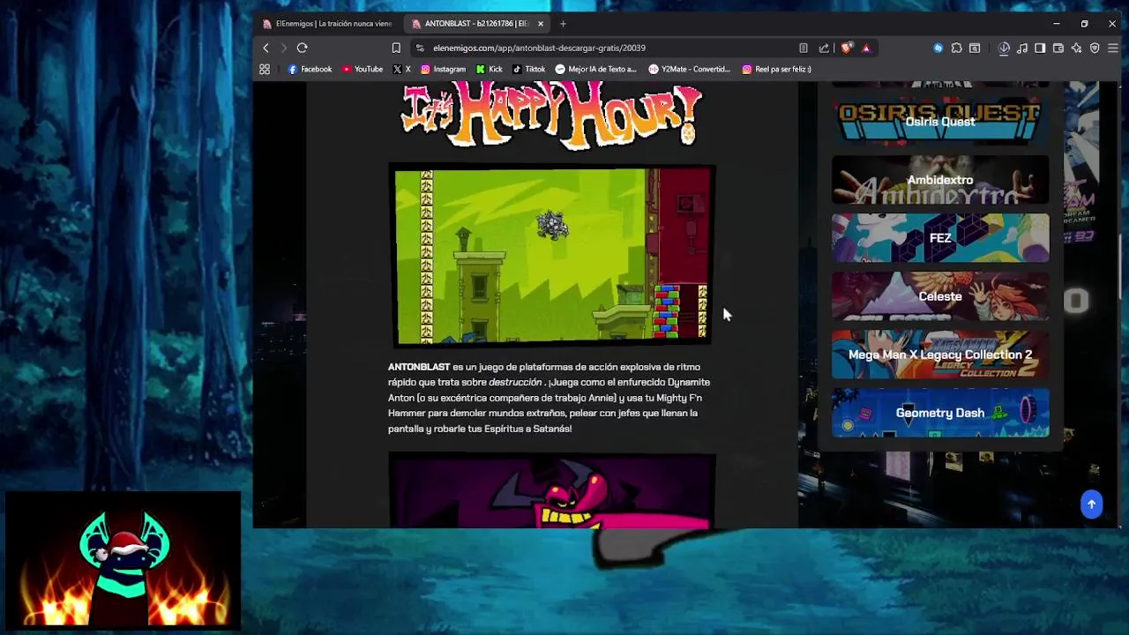This screenshot has width=1129, height=635.
Task: Open the Instagram bookmark
Action: click(x=443, y=69)
